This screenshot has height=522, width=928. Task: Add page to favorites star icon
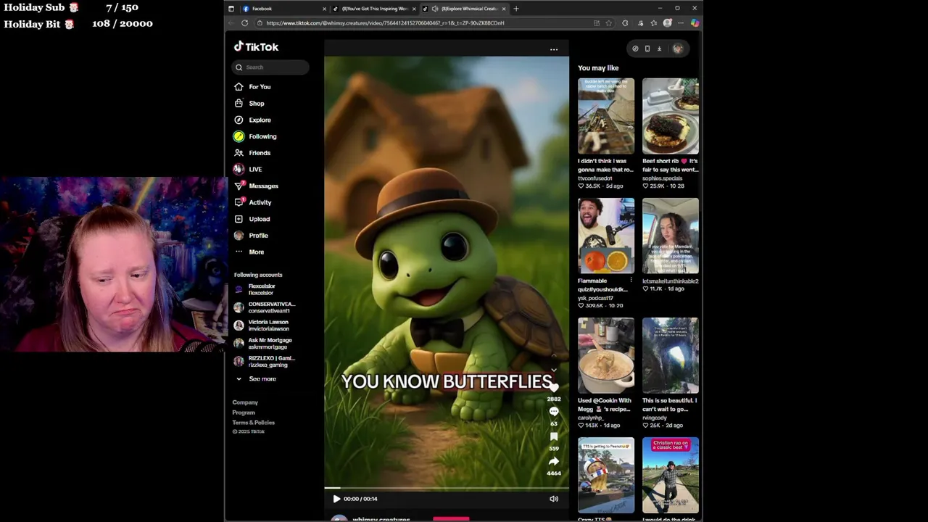tap(608, 23)
